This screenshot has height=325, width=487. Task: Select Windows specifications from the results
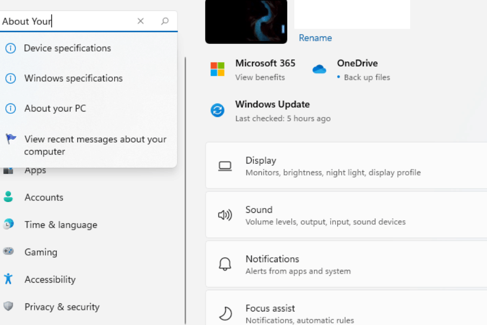pos(73,78)
